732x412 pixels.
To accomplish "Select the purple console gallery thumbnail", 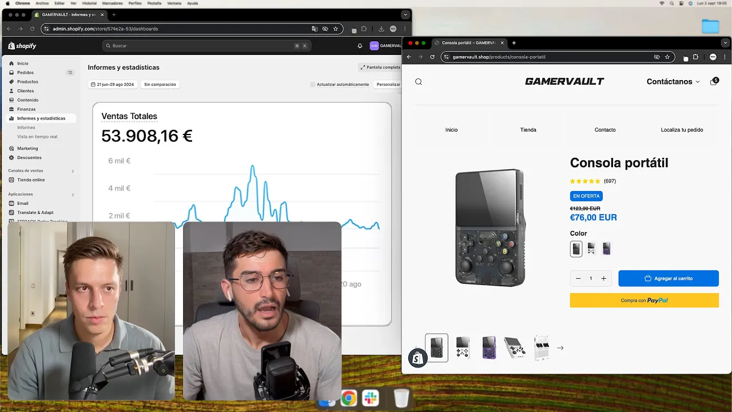I will click(x=489, y=348).
